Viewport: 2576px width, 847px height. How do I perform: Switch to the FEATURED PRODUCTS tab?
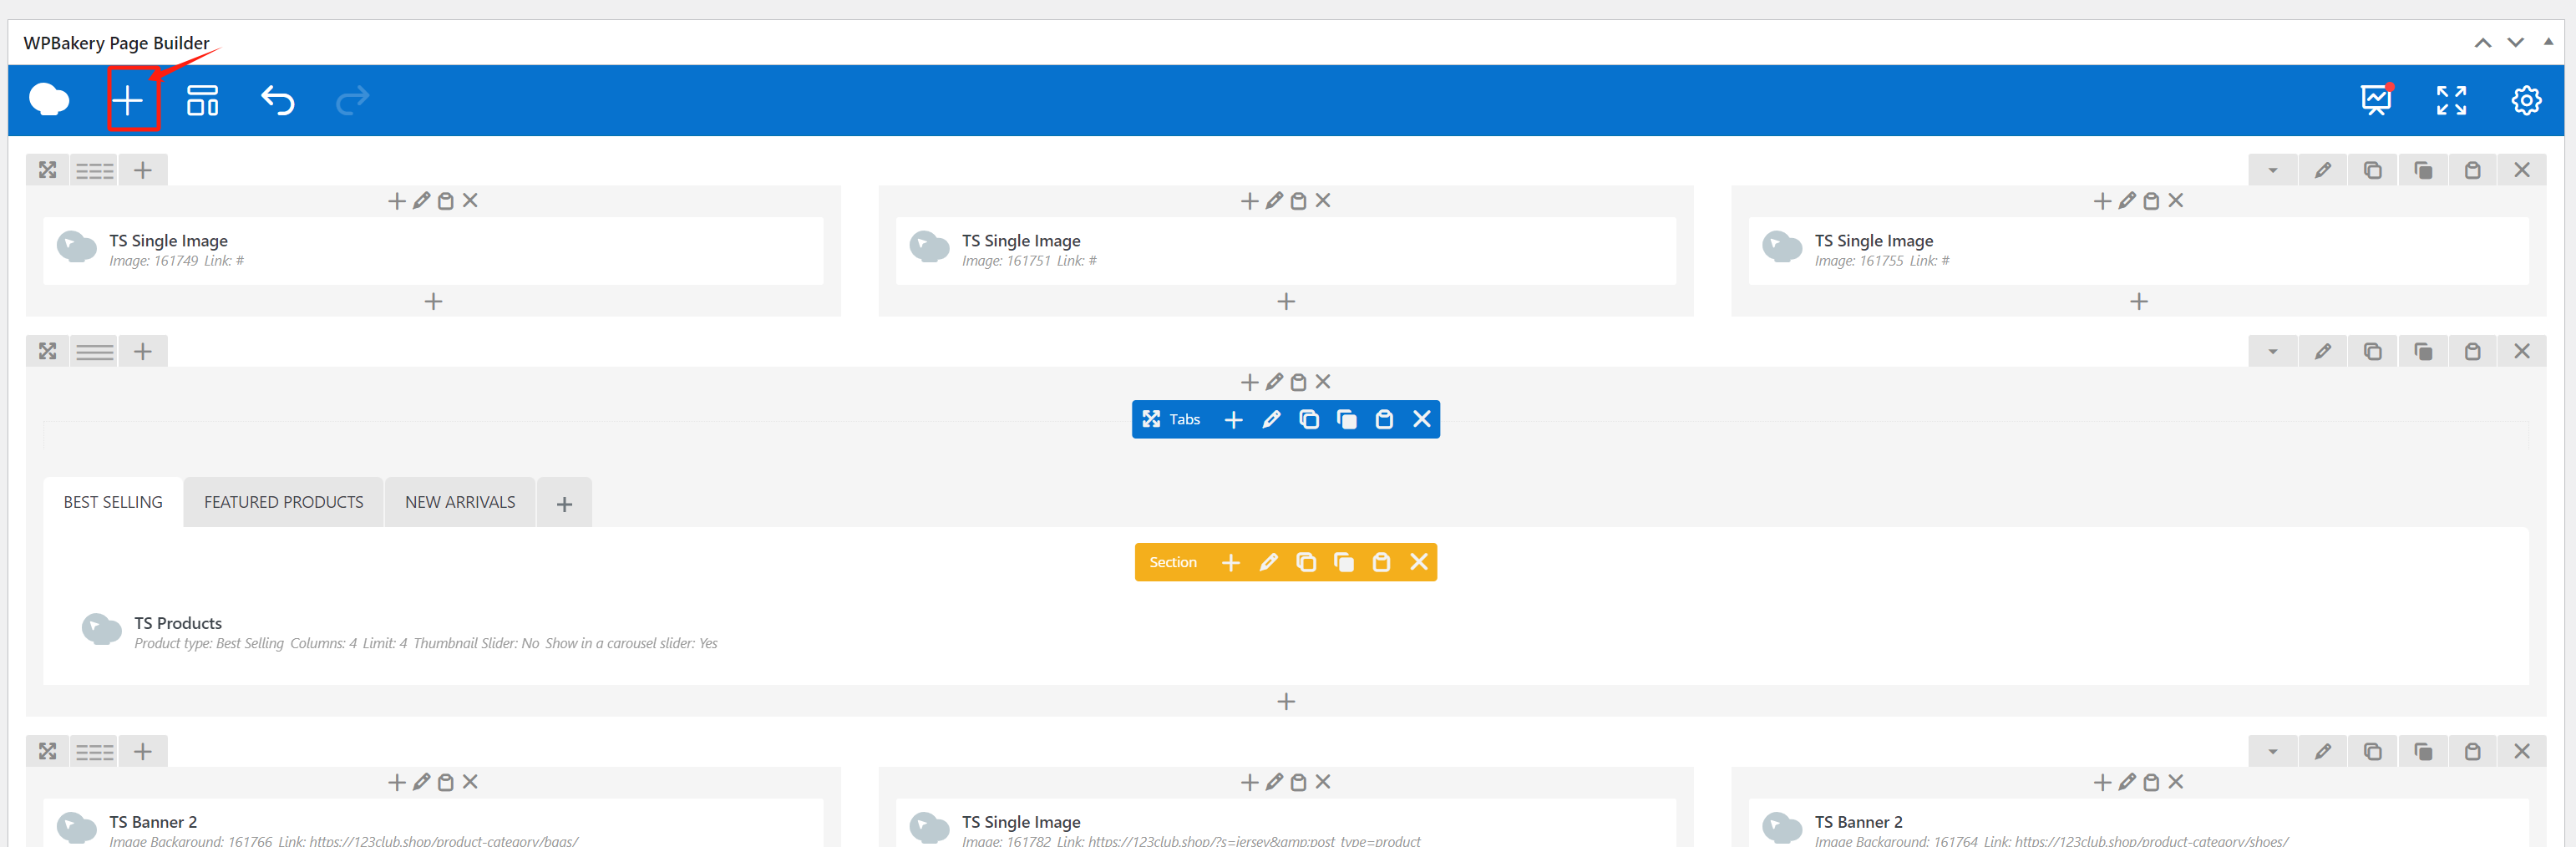[x=283, y=501]
